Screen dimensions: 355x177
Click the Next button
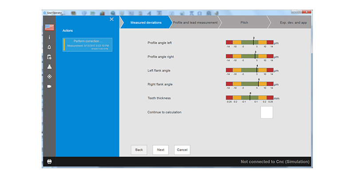click(x=161, y=150)
